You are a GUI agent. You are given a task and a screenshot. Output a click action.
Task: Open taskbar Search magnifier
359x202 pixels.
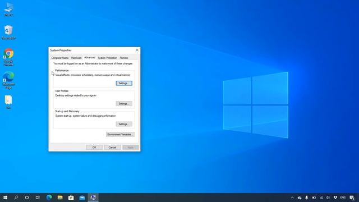pyautogui.click(x=16, y=198)
